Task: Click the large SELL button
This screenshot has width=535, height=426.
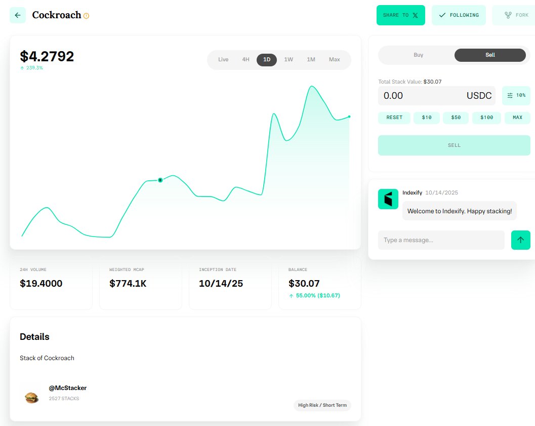Action: click(454, 145)
